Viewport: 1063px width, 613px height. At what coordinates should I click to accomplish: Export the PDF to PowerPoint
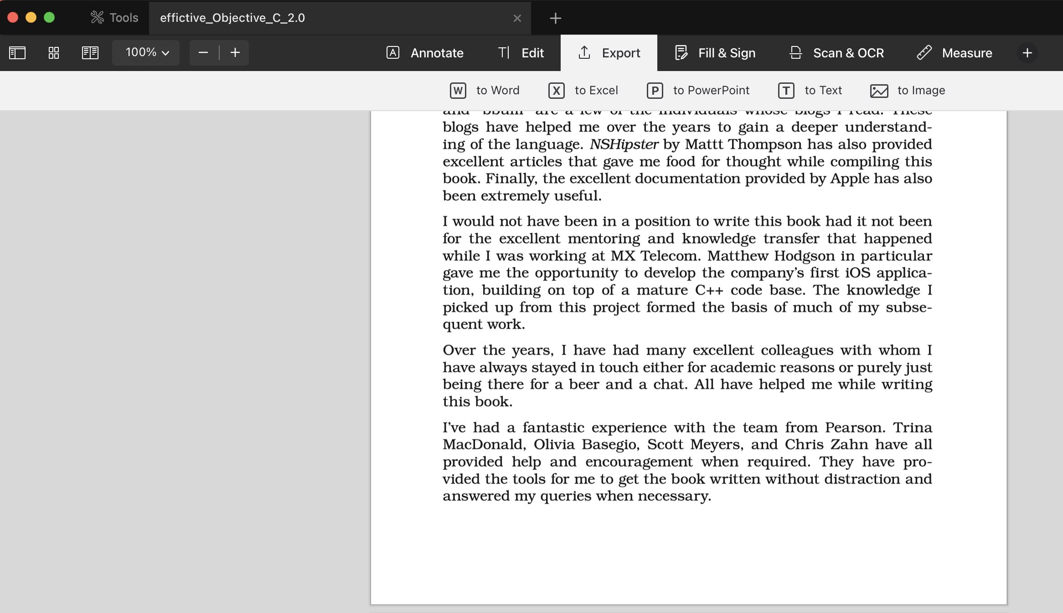pyautogui.click(x=698, y=91)
